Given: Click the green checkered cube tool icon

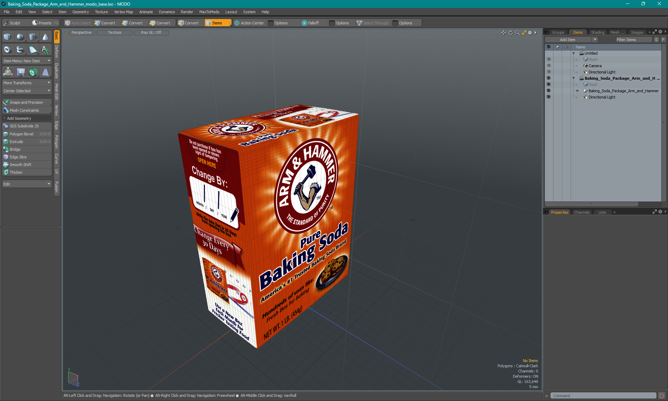Looking at the screenshot, I should [x=33, y=72].
